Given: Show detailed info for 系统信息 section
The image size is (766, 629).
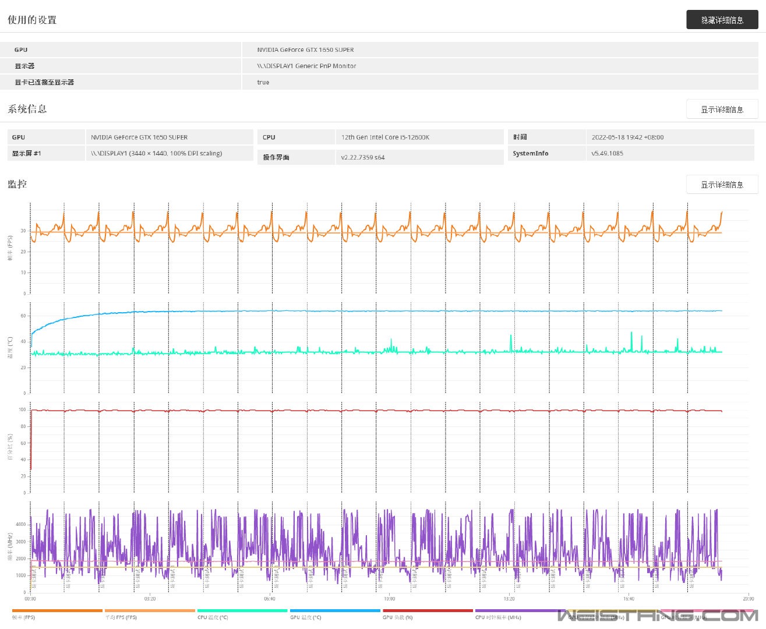Looking at the screenshot, I should (722, 109).
